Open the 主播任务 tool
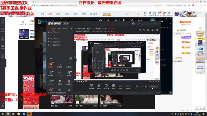This screenshot has width=207, height=116. 69,65
